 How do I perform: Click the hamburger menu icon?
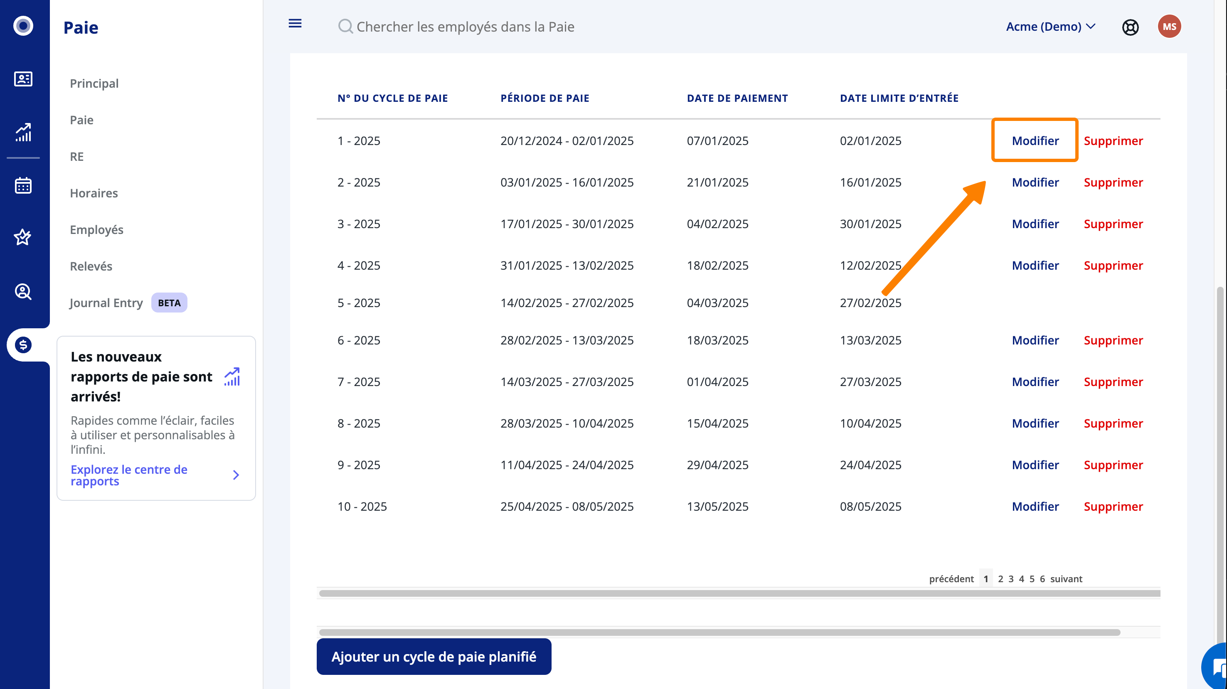click(295, 23)
